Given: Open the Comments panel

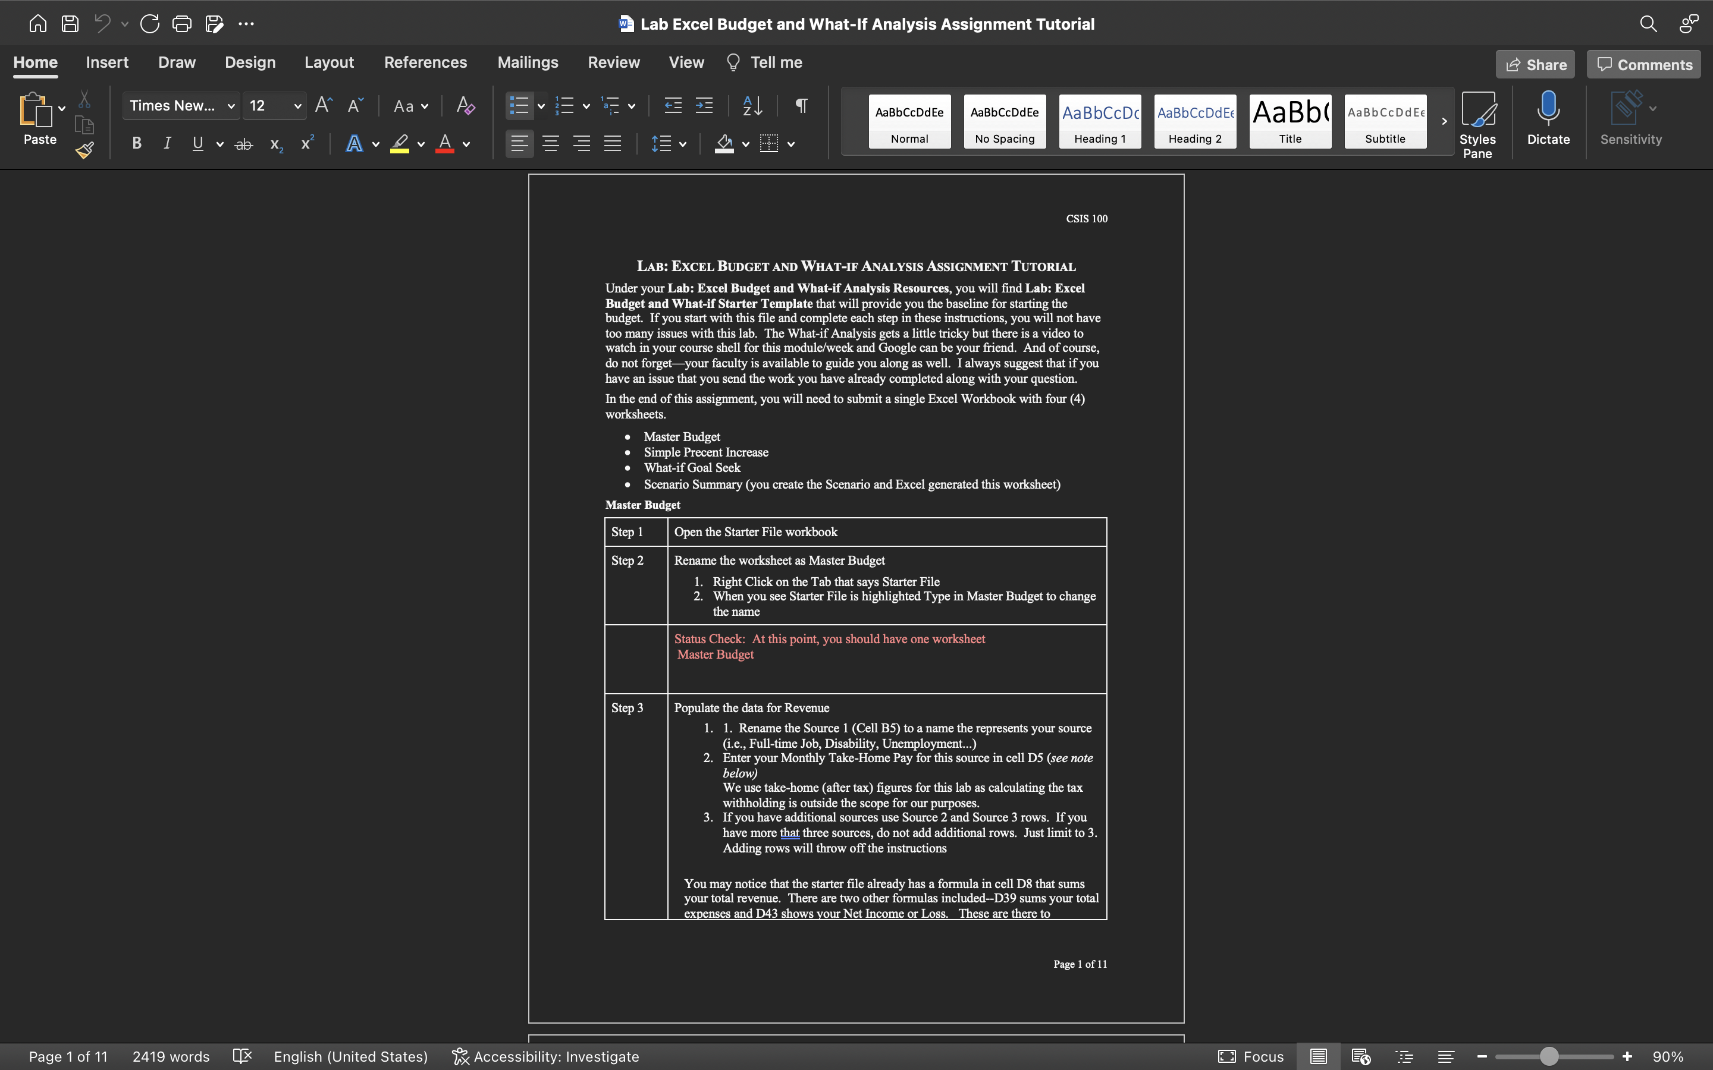Looking at the screenshot, I should [1642, 64].
